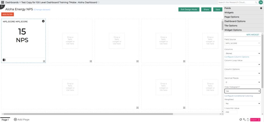Open the Decimal Places dropdown
Viewport: 264px width, 122px height.
pyautogui.click(x=243, y=82)
